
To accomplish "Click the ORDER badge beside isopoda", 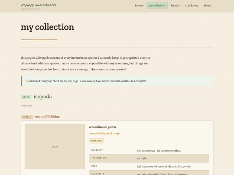I will pos(26,97).
